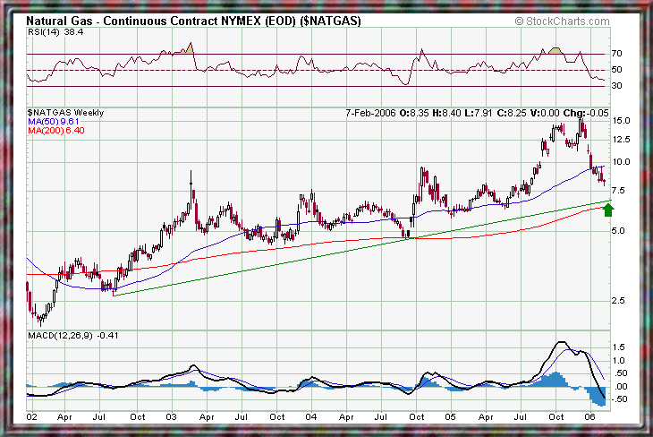Click the change value 'Chg:-0.05'
This screenshot has width=653, height=437.
pos(586,113)
